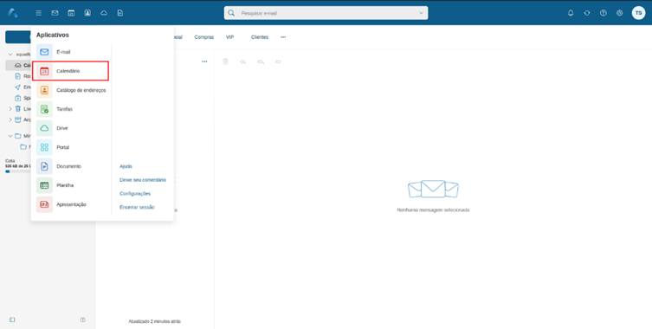652x329 pixels.
Task: Expand the archive folder chevron in sidebar
Action: coord(10,119)
